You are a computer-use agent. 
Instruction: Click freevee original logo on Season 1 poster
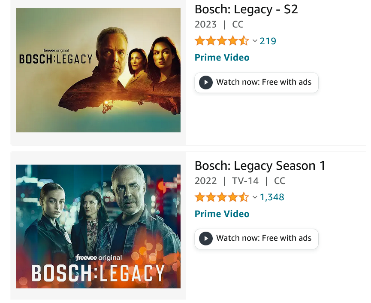click(99, 258)
